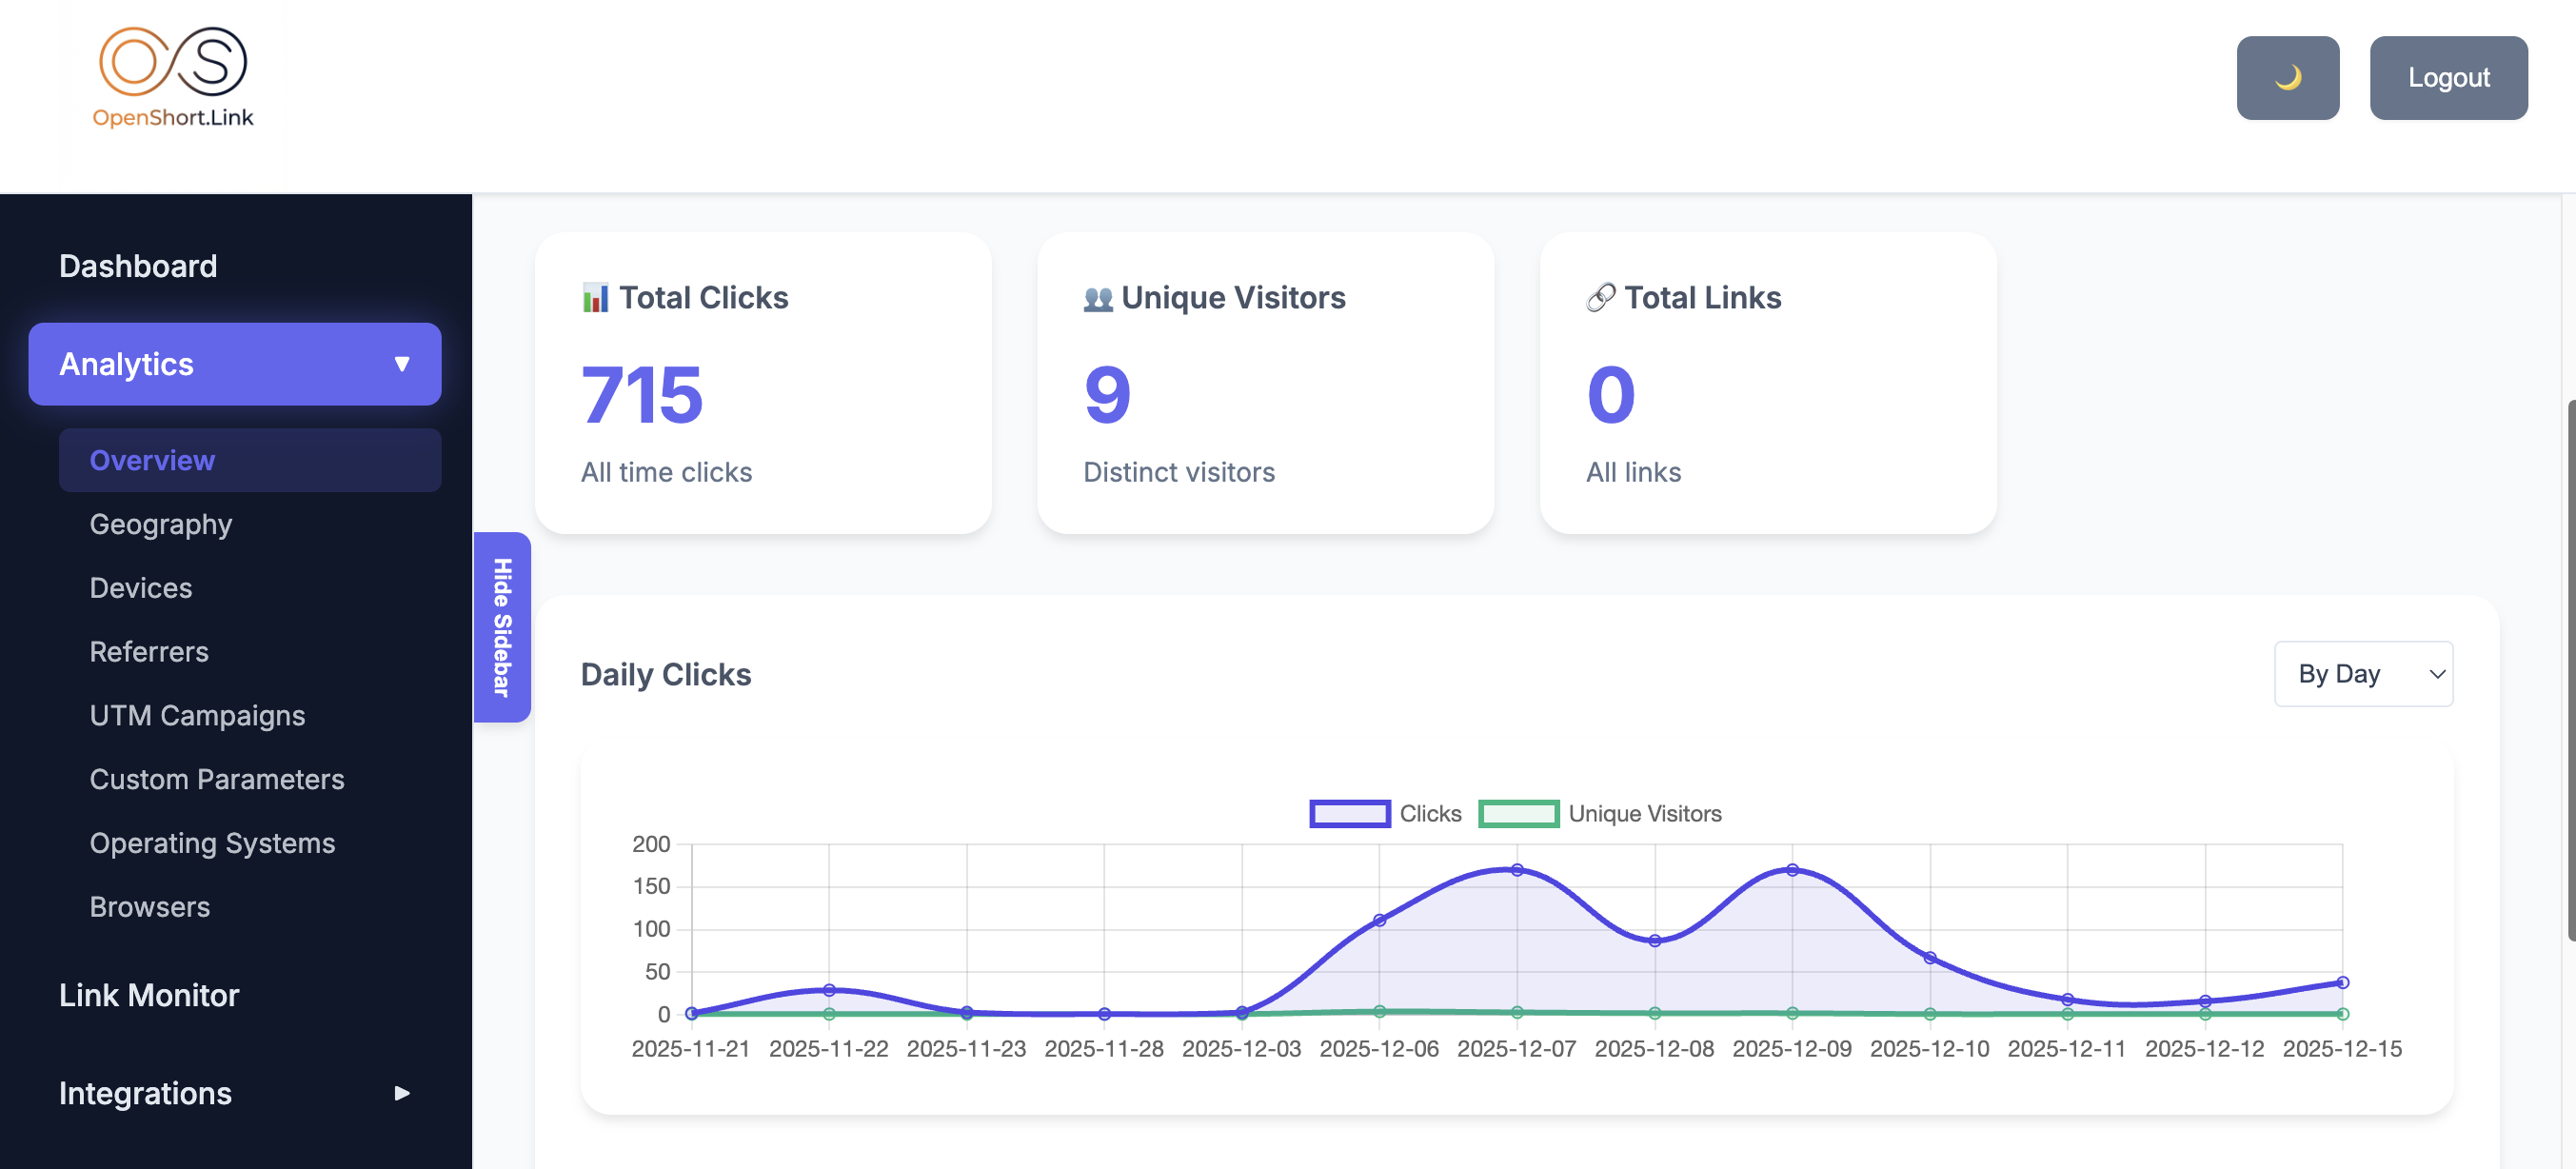Image resolution: width=2576 pixels, height=1169 pixels.
Task: Open the Devices analytics view
Action: [x=140, y=588]
